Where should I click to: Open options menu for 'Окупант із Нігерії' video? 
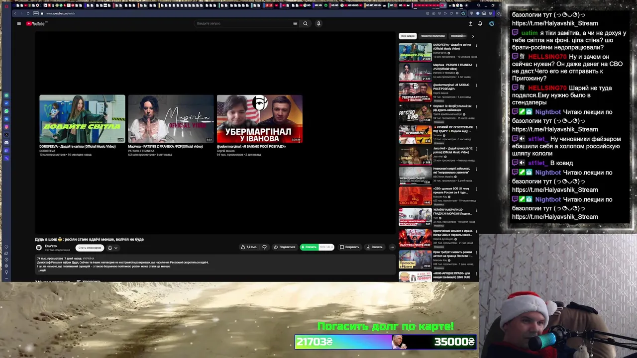(x=476, y=106)
